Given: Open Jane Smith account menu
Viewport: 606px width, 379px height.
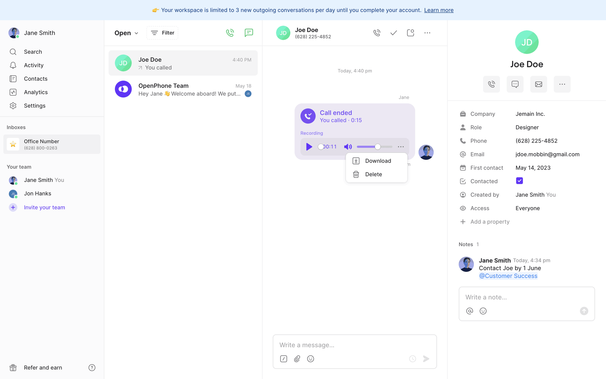Looking at the screenshot, I should (x=32, y=33).
